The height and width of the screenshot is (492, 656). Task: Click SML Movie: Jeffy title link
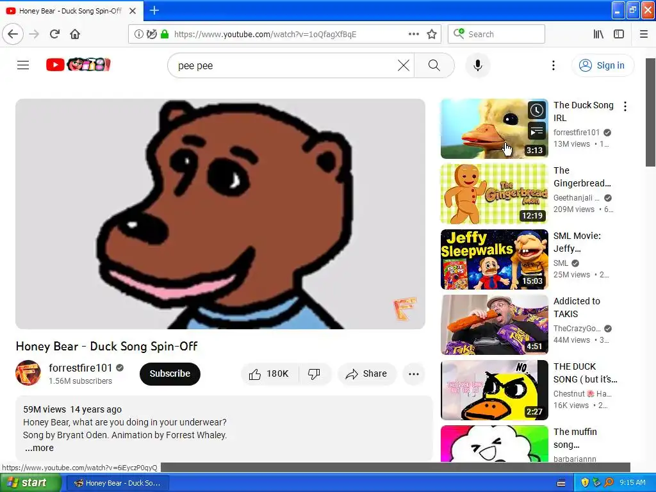pos(577,242)
